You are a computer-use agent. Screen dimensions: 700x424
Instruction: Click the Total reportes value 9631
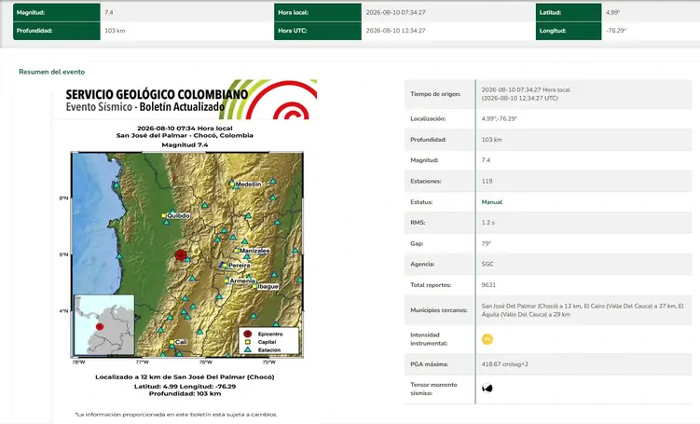tap(488, 285)
